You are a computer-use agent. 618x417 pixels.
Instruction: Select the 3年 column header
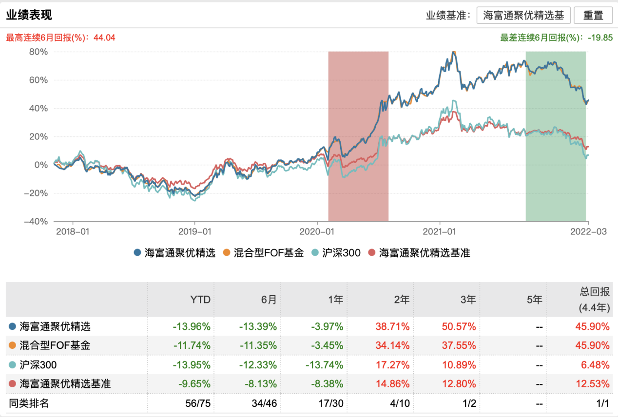pyautogui.click(x=468, y=300)
